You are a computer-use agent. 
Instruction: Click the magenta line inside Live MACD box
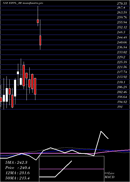point(71,169)
